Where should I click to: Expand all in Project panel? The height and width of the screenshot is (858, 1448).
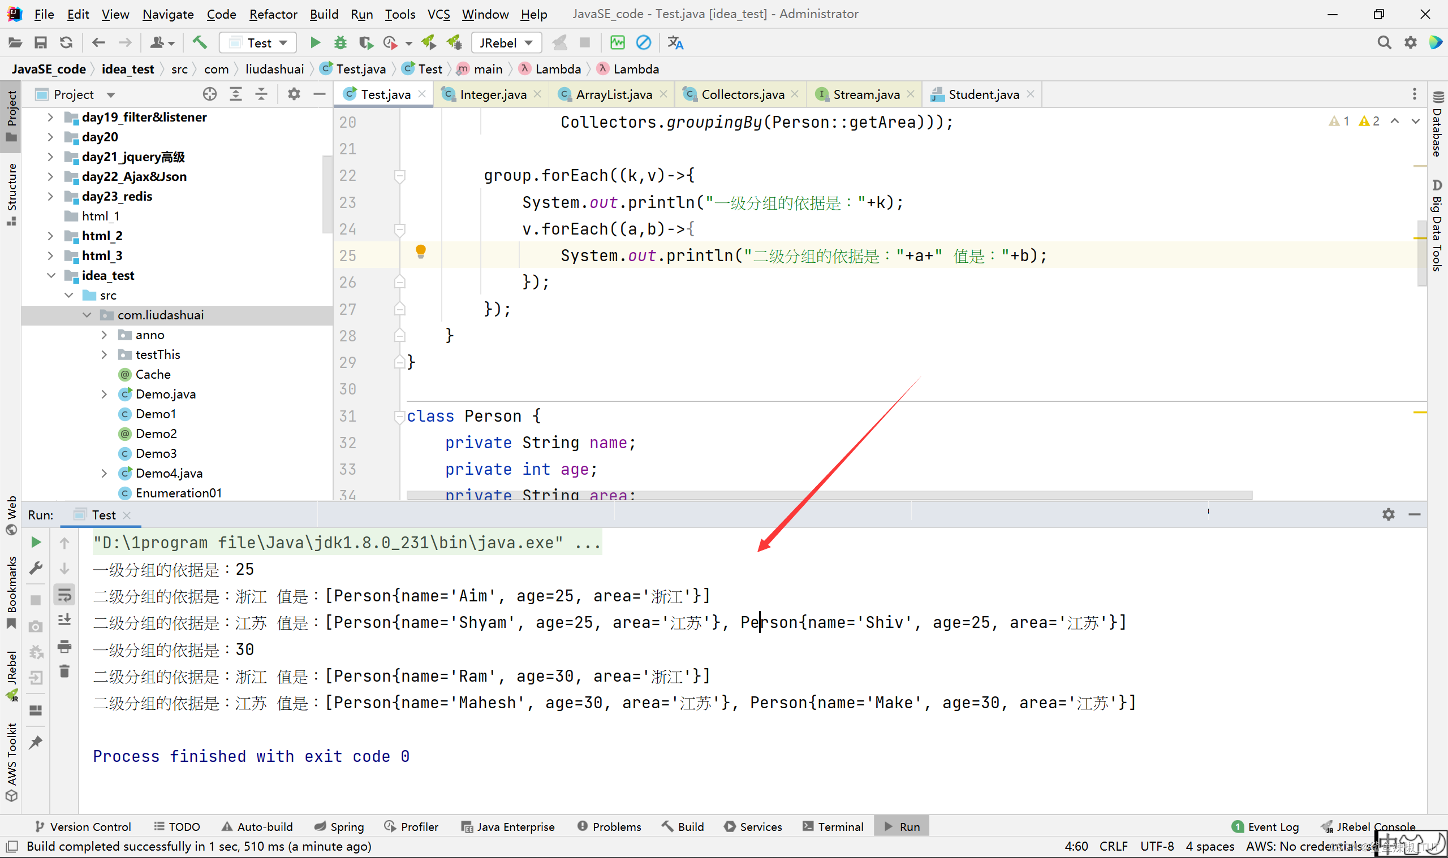coord(236,94)
